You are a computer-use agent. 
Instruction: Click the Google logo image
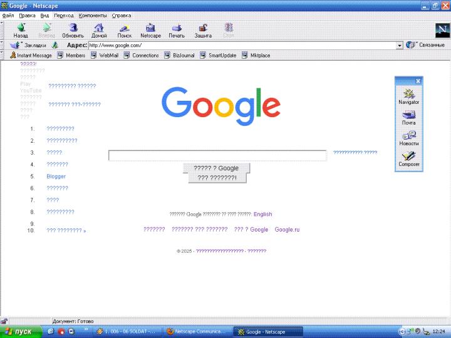[221, 106]
